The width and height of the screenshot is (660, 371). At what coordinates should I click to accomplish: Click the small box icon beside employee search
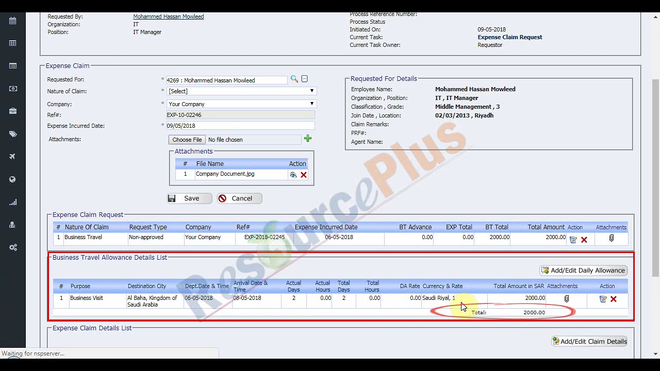coord(304,79)
